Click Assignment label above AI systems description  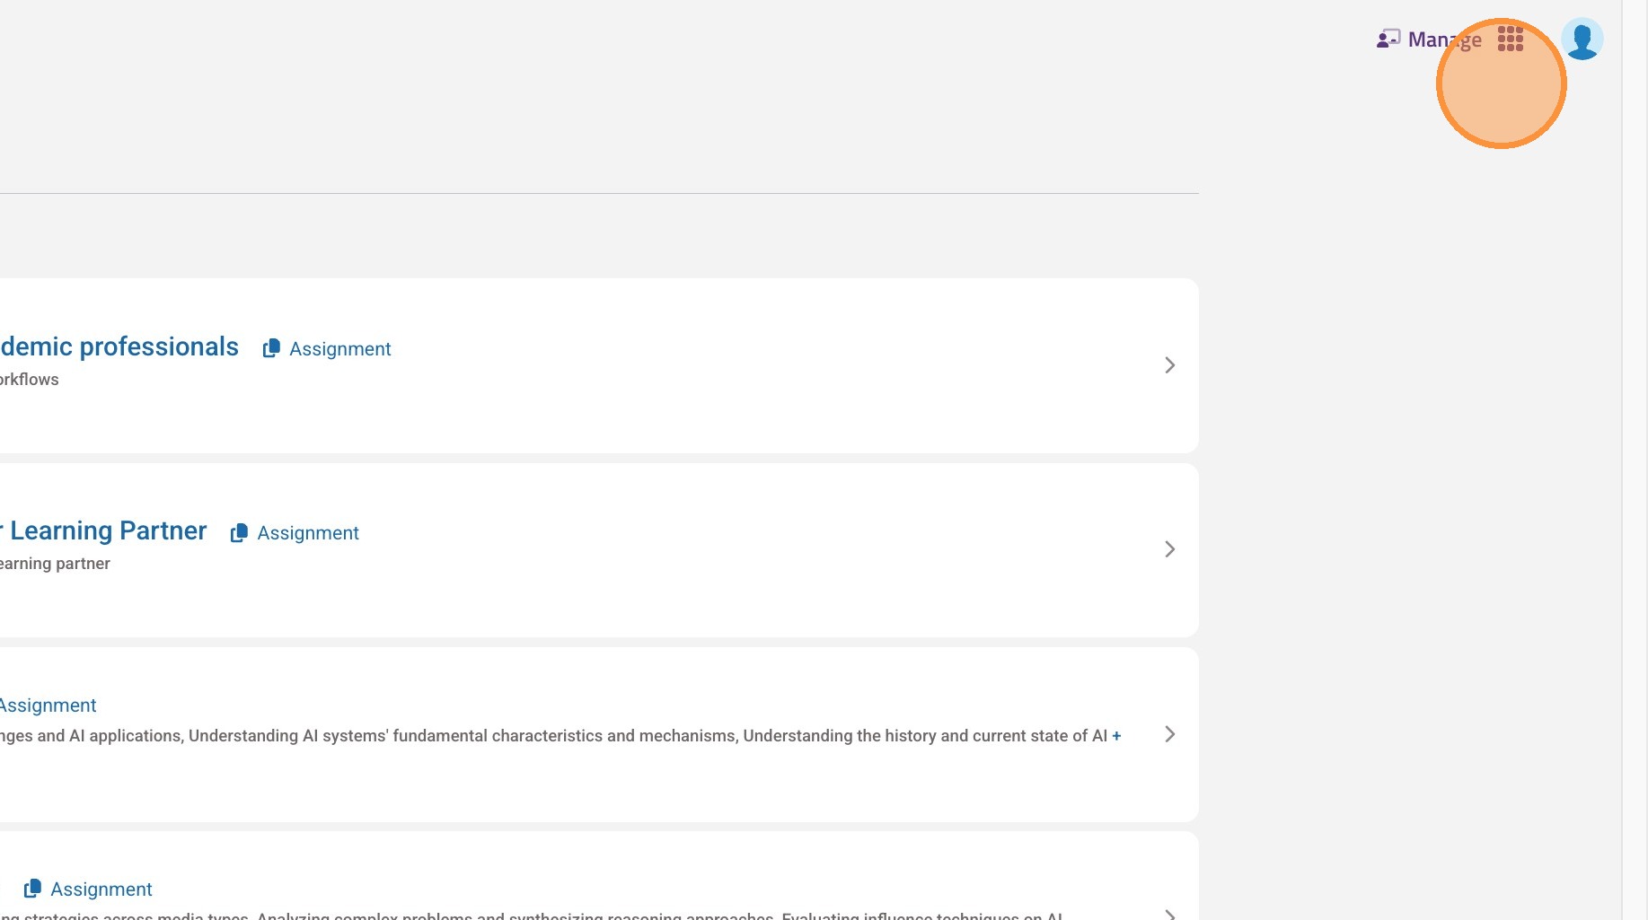click(48, 705)
